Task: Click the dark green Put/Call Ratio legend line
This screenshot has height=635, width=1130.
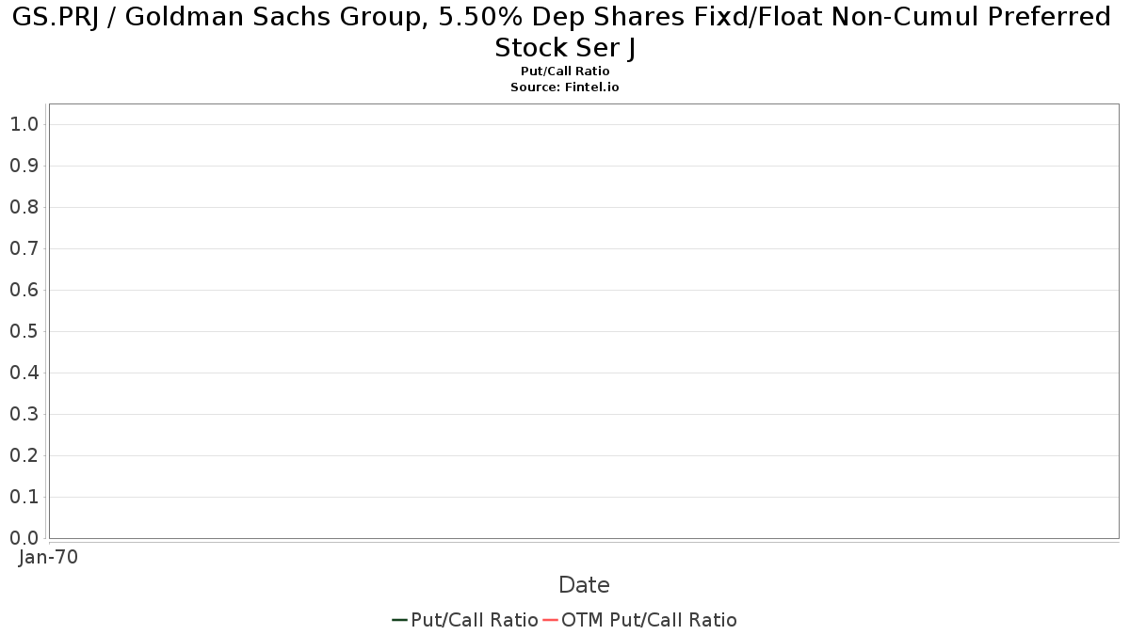Action: point(399,620)
